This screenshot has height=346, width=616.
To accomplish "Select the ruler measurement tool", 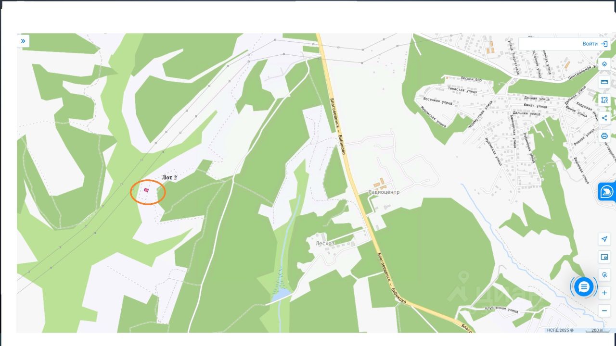I will coord(604,82).
